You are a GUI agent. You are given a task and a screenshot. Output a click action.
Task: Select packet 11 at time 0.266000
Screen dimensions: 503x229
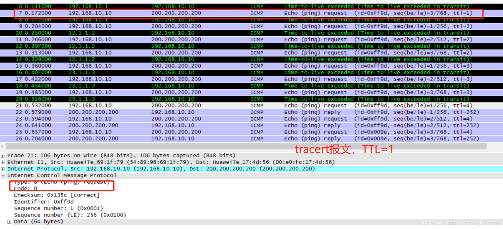(251, 40)
